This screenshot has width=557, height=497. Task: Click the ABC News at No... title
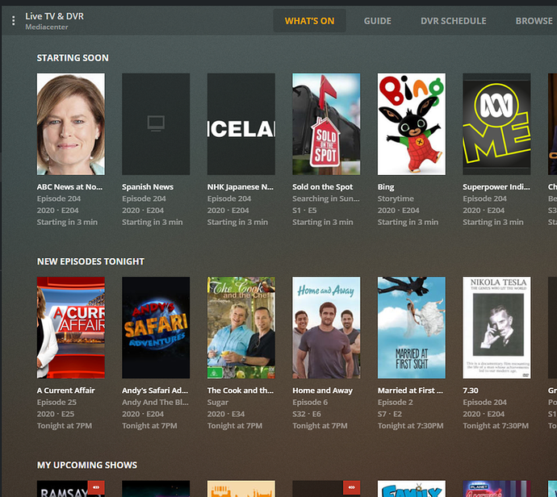click(69, 186)
